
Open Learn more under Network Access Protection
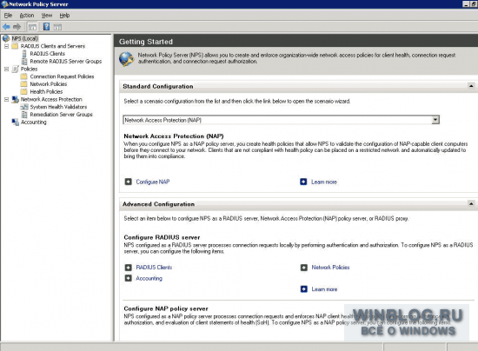click(324, 182)
